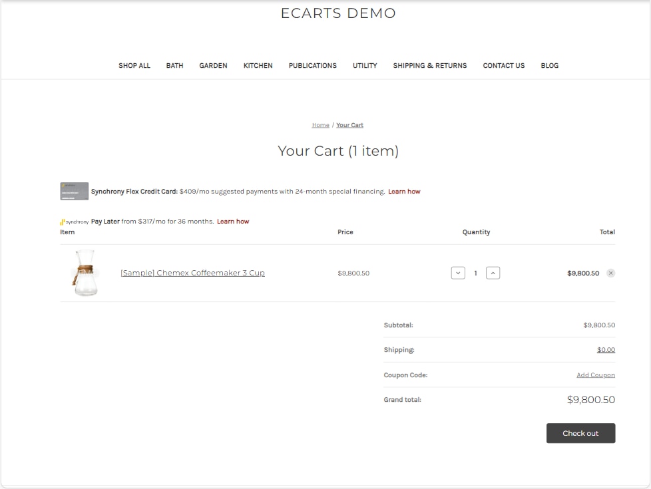The image size is (651, 489).
Task: Select the Utility menu item
Action: pos(365,65)
